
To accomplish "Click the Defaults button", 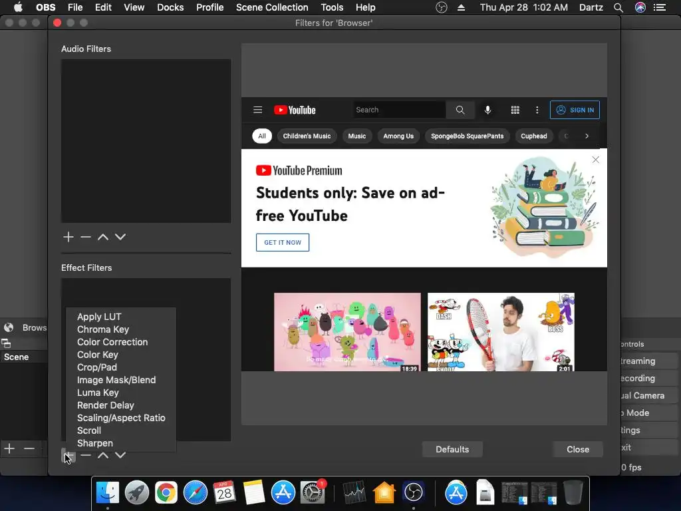I will pos(452,449).
